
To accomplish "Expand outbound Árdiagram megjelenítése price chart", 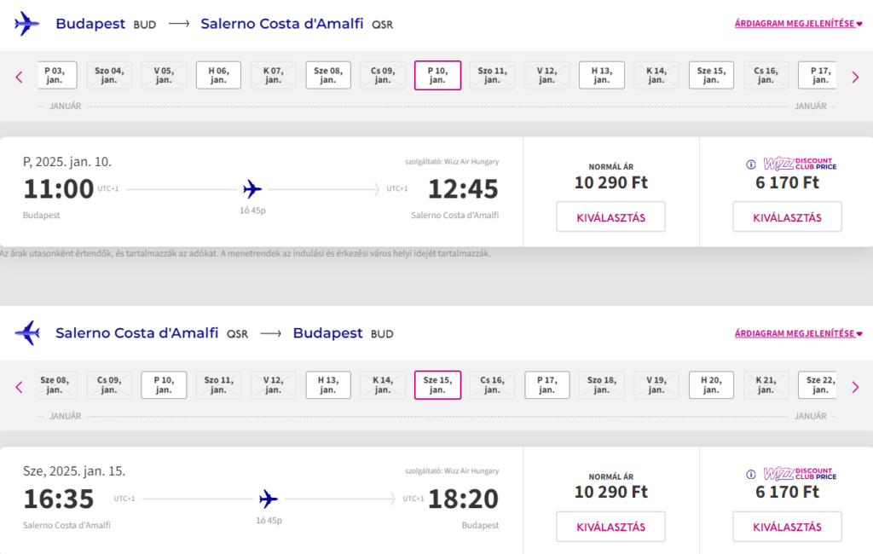I will click(x=798, y=23).
